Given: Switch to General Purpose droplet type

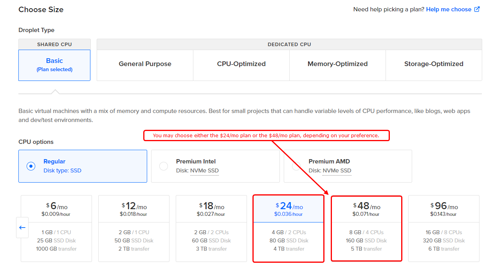Looking at the screenshot, I should 145,64.
